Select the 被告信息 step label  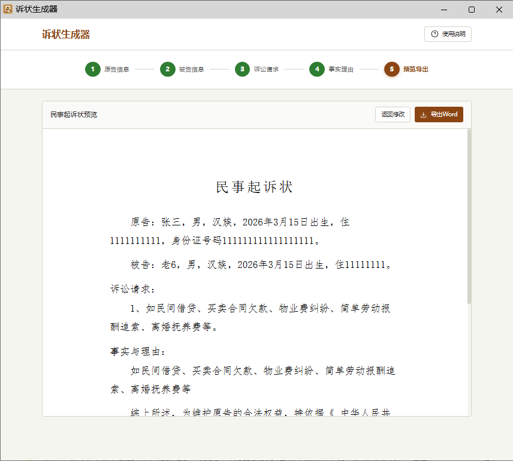pos(193,69)
